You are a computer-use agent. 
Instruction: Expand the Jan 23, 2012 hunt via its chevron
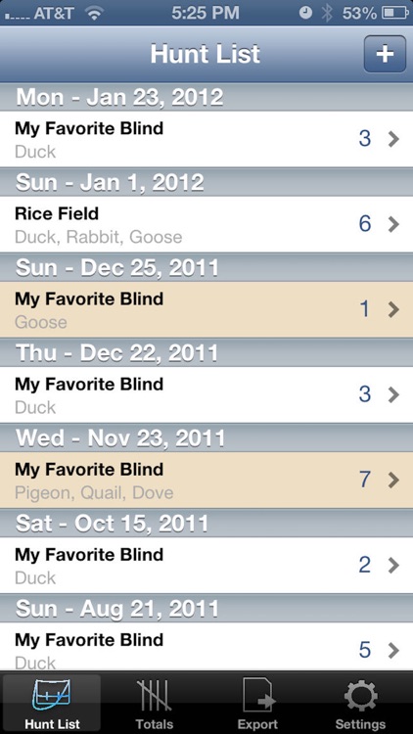coord(393,139)
